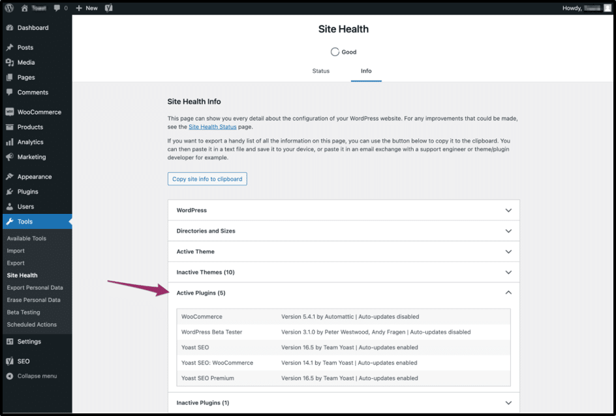Click the Plugins plug icon
Viewport: 616px width, 416px height.
(10, 192)
